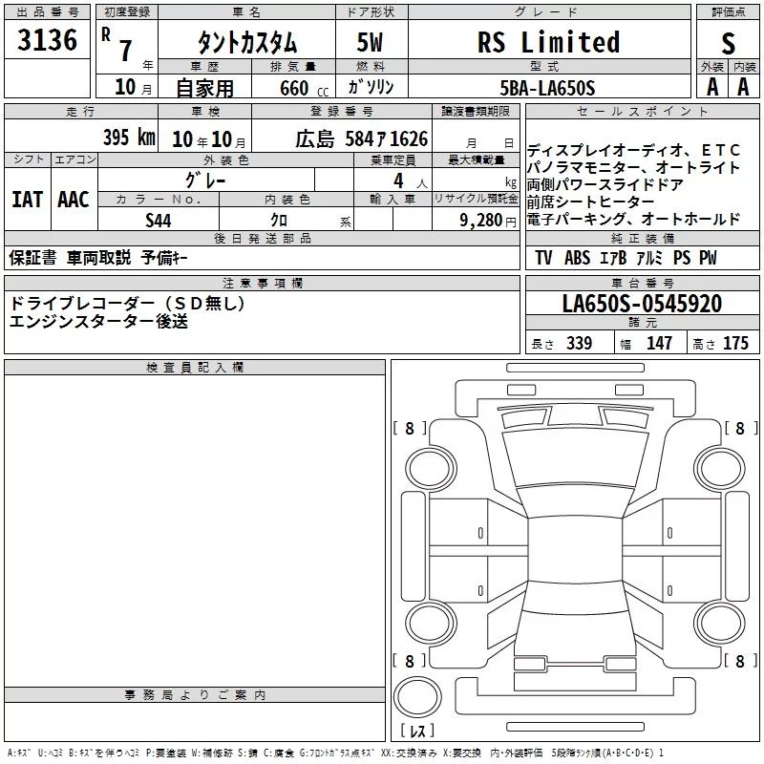Click the [レス] spare tire label
The width and height of the screenshot is (764, 764).
point(417,731)
